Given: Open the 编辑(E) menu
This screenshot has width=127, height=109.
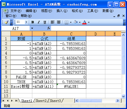Looking at the screenshot, I should coord(31,11).
